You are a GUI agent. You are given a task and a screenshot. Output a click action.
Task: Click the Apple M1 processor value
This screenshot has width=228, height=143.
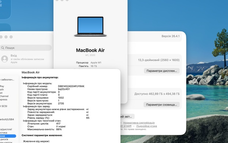click(96, 62)
